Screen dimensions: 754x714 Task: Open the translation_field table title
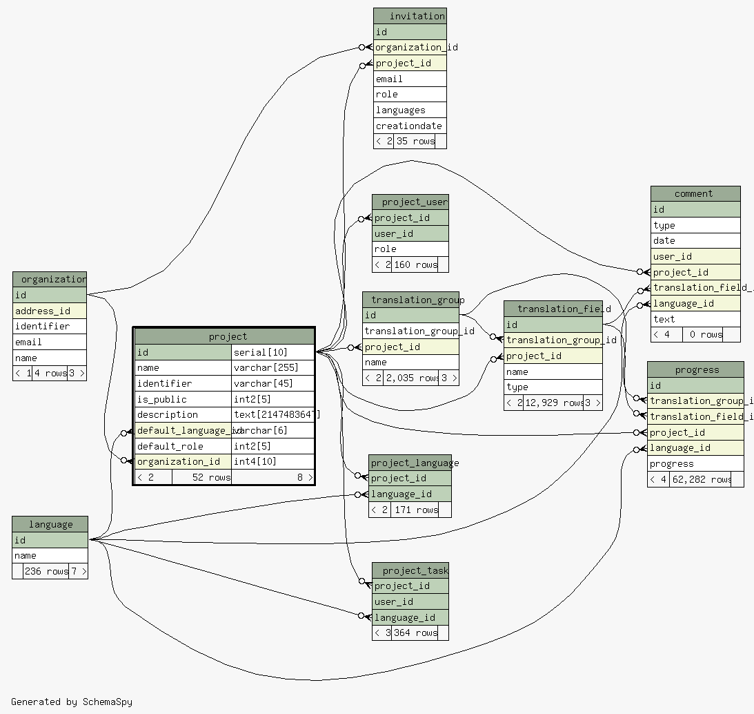[x=553, y=309]
